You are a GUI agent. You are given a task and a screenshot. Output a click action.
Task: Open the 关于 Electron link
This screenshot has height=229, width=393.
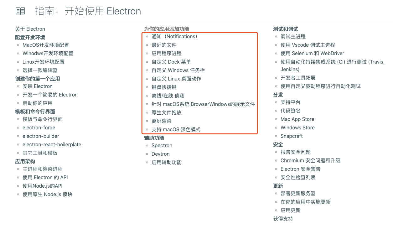[x=30, y=29]
